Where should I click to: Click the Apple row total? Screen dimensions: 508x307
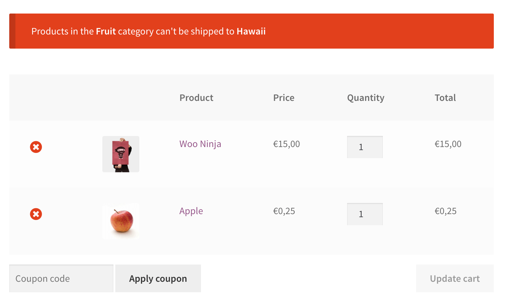point(445,211)
